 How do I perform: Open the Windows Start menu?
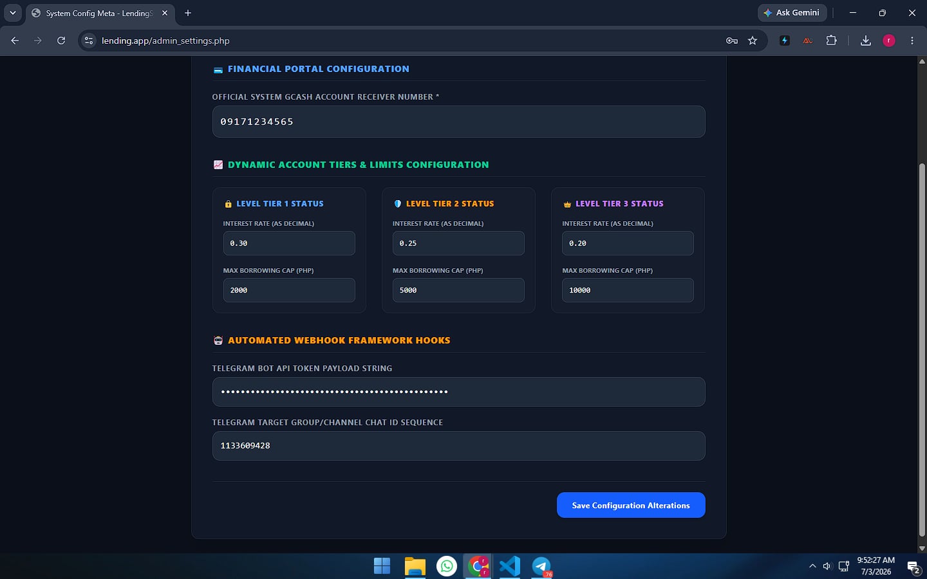[382, 566]
